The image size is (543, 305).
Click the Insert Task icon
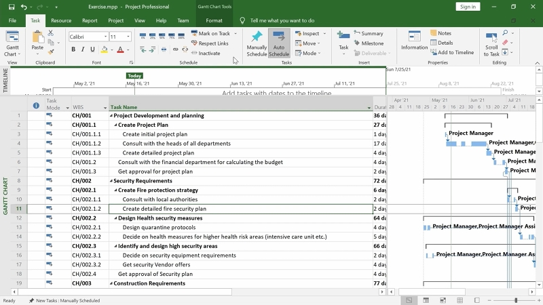[343, 36]
